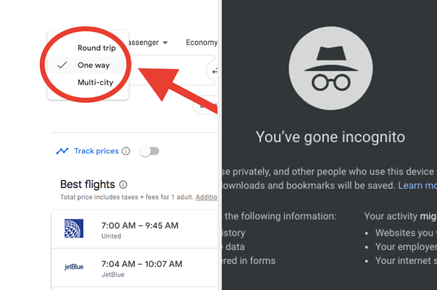The width and height of the screenshot is (437, 290).
Task: Toggle the Track prices switch
Action: (x=150, y=151)
